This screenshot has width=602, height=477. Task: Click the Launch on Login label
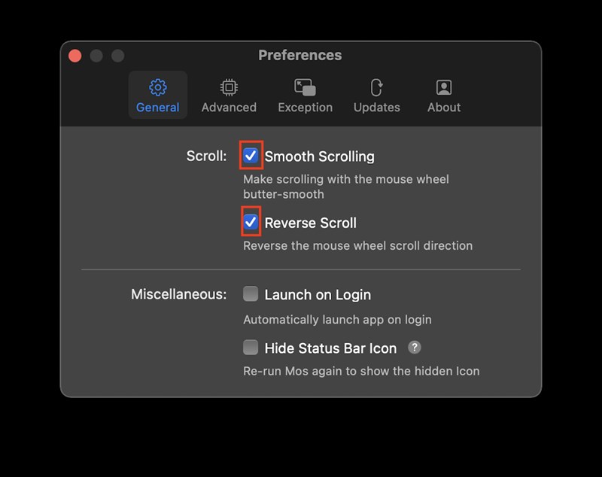click(x=318, y=295)
